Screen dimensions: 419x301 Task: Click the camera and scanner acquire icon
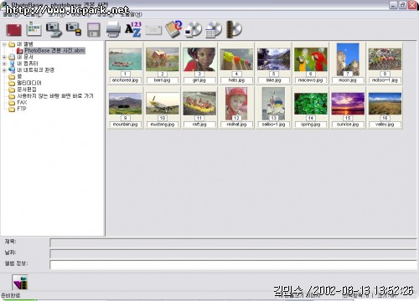point(54,29)
